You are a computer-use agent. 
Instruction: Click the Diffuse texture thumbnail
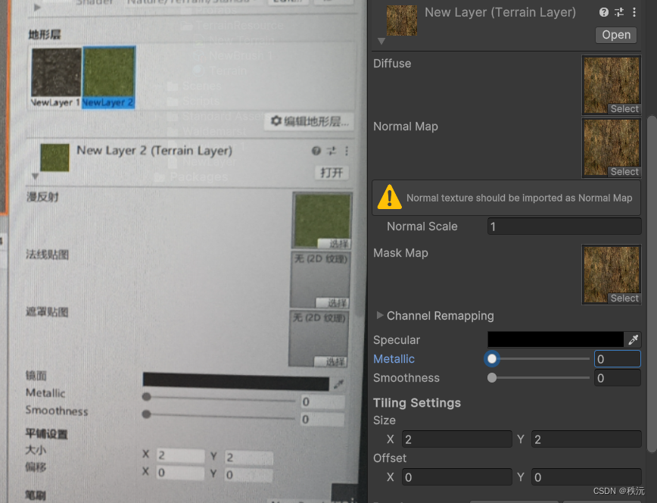coord(612,85)
